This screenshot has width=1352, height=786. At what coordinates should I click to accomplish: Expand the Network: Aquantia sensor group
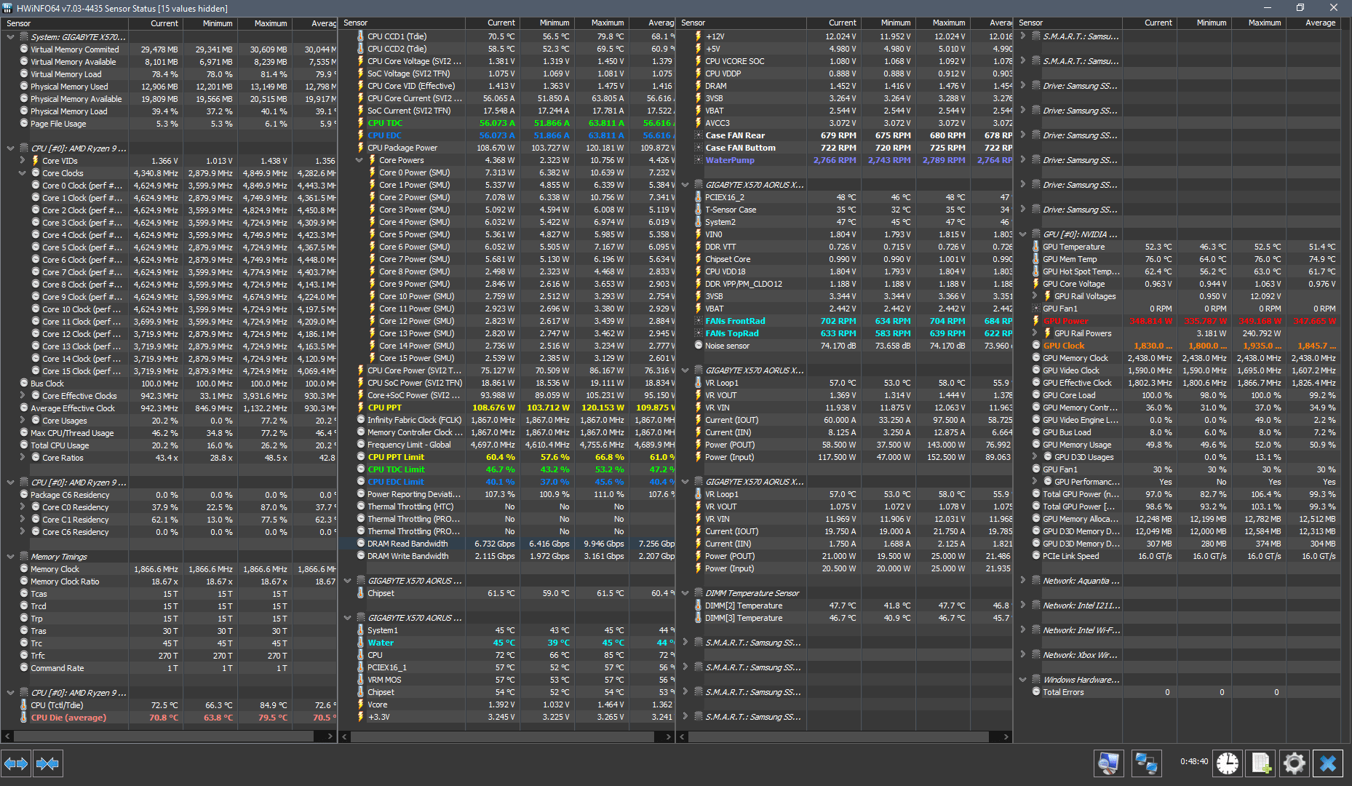(1023, 581)
